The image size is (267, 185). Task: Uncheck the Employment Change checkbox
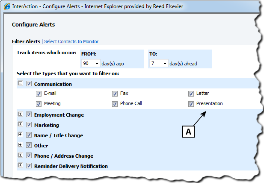coord(29,115)
